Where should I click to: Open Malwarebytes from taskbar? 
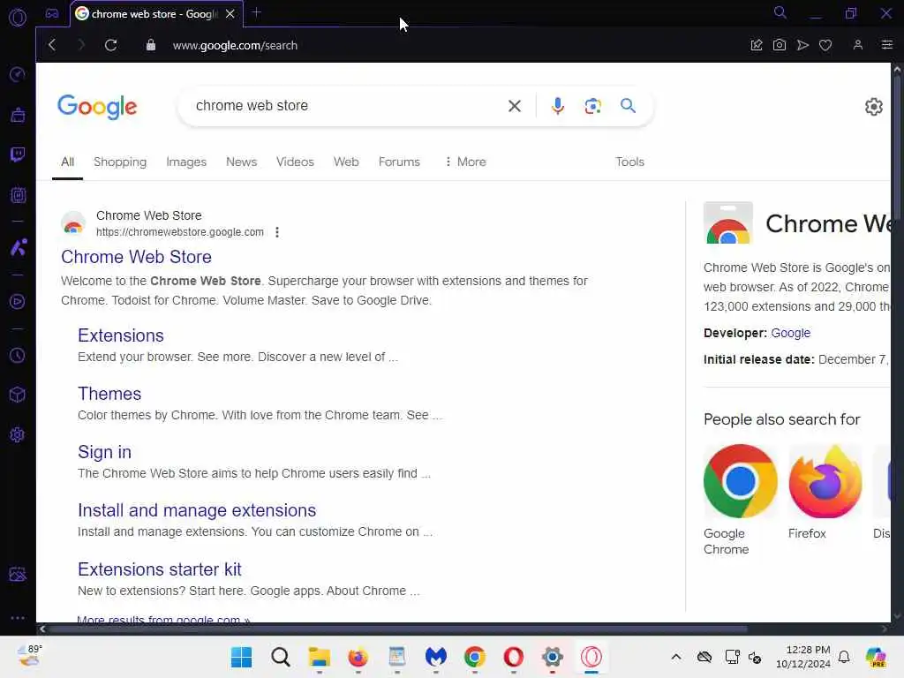pyautogui.click(x=436, y=657)
